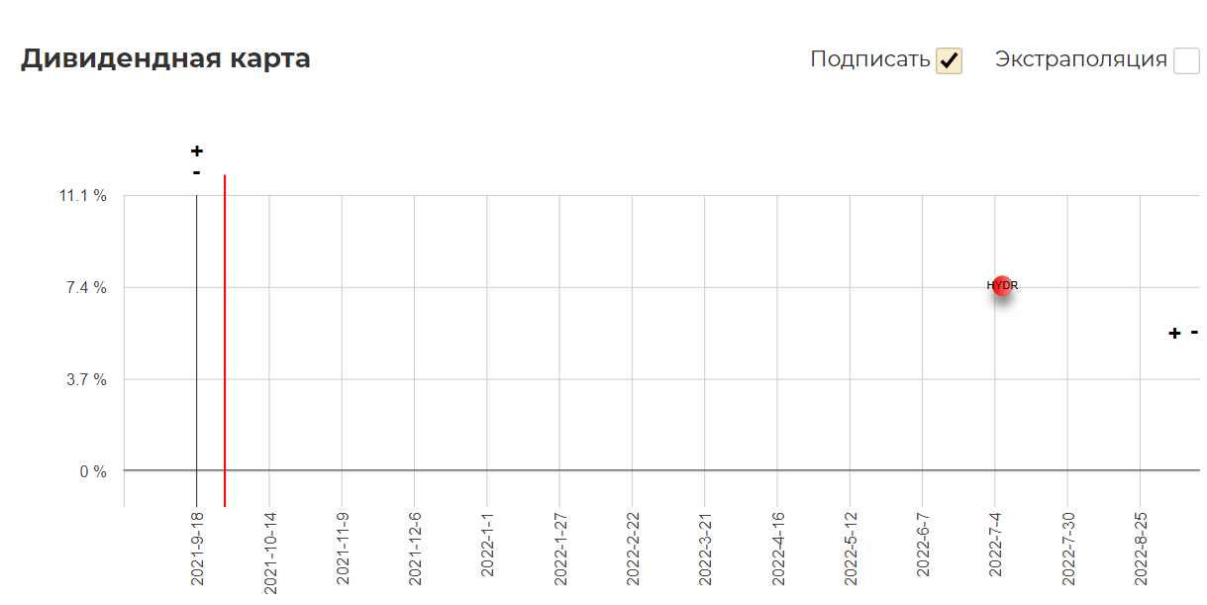
Task: Click the red vertical date line
Action: [225, 341]
